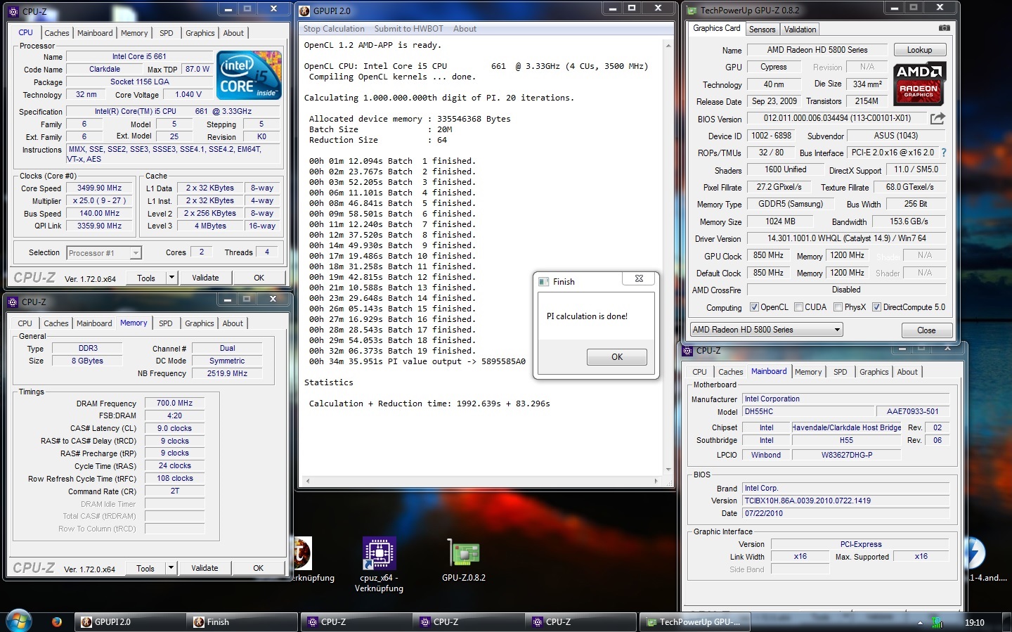The image size is (1012, 632).
Task: Click the DRAM Frequency value field
Action: (x=175, y=404)
